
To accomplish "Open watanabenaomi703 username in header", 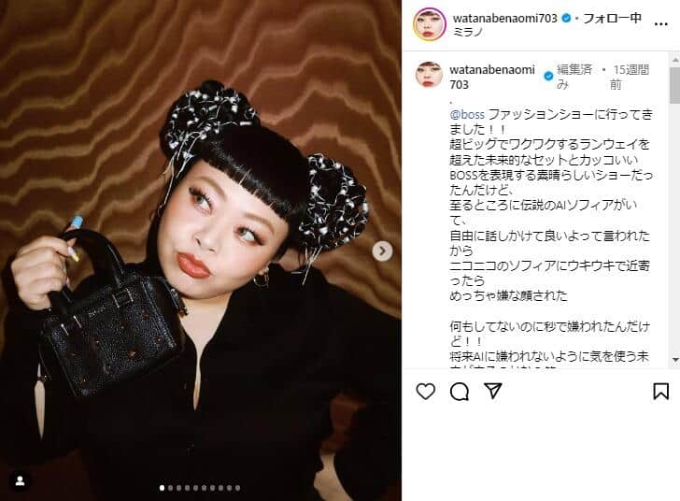I will 504,19.
